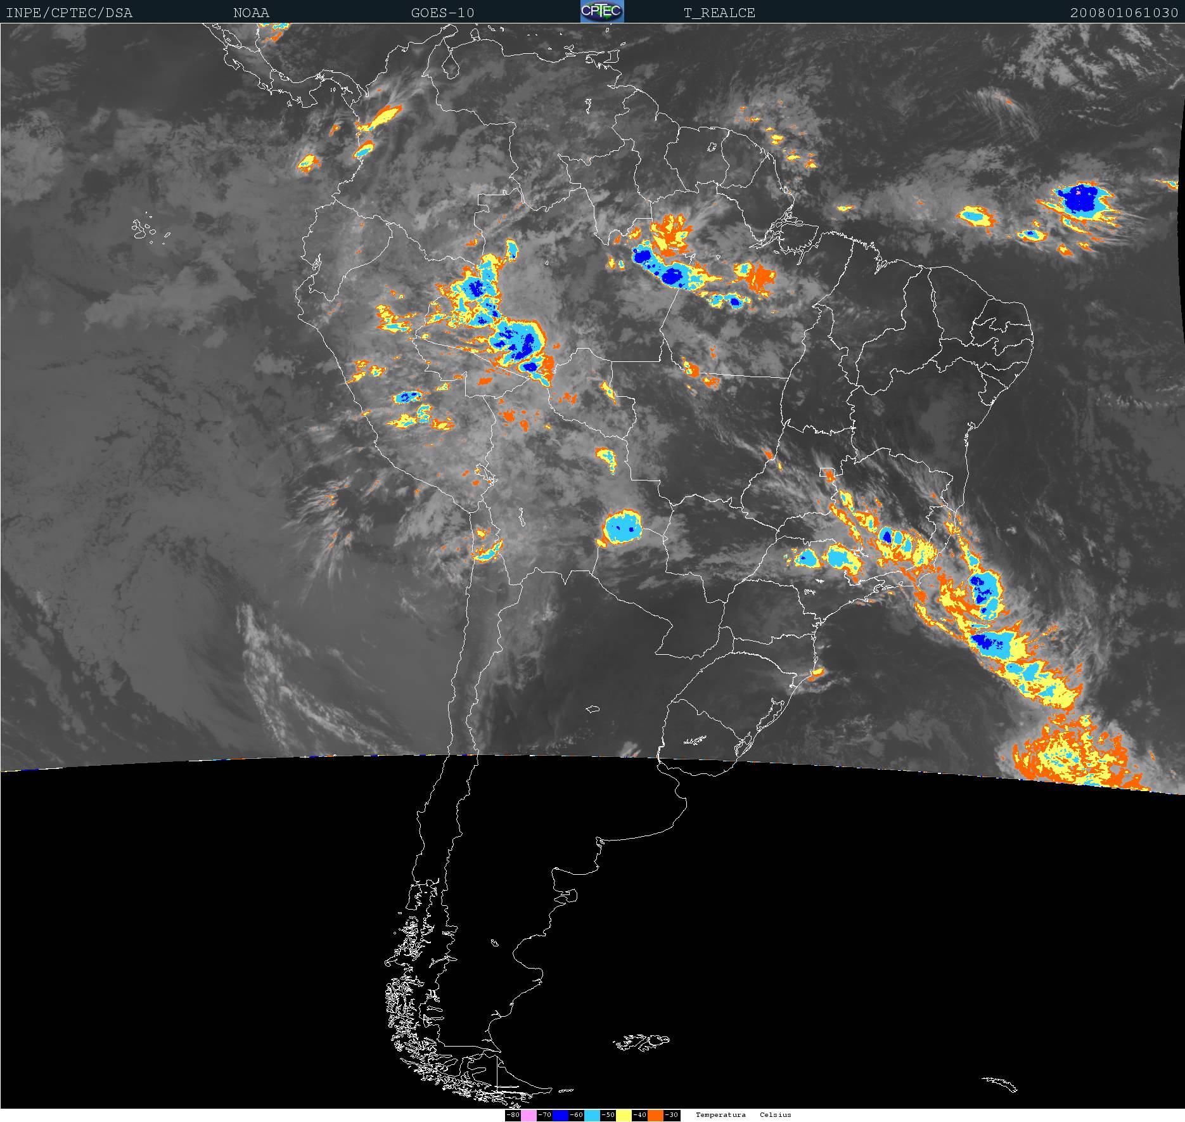Click the -50 legend temperature label
The height and width of the screenshot is (1122, 1185).
pos(608,1115)
